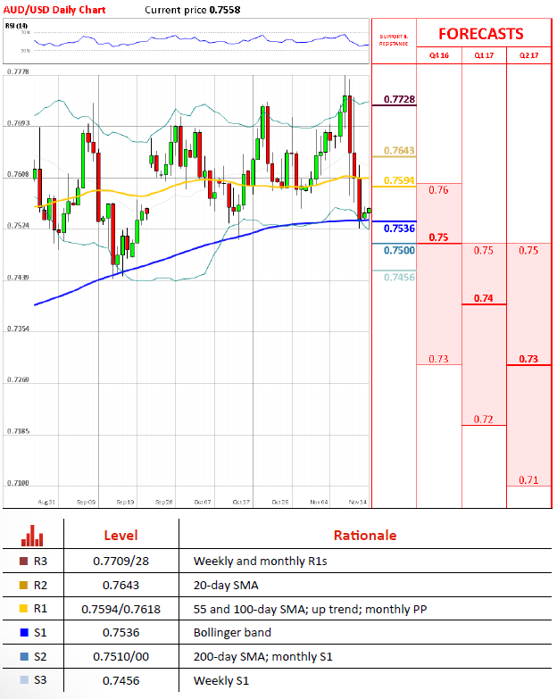Viewport: 557px width, 699px height.
Task: Click the Level column header
Action: pyautogui.click(x=121, y=535)
